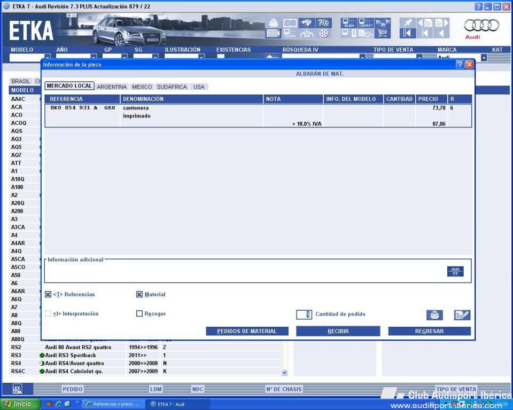Toggle the <T> Referencias checkbox
This screenshot has width=513, height=410.
point(48,294)
